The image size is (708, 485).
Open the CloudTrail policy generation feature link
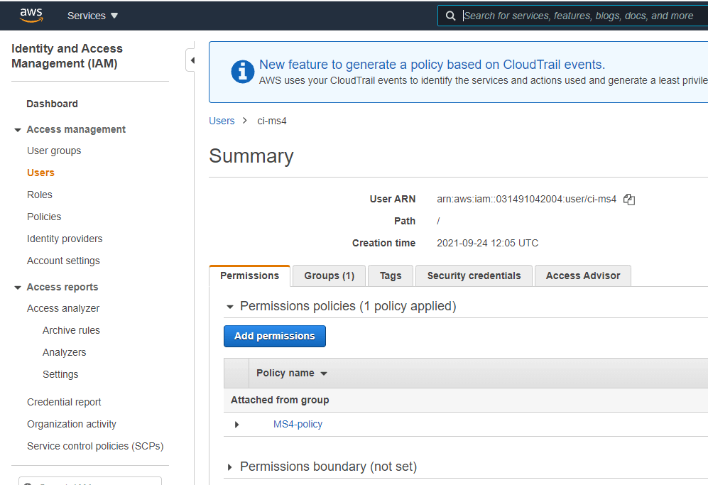[x=432, y=65]
